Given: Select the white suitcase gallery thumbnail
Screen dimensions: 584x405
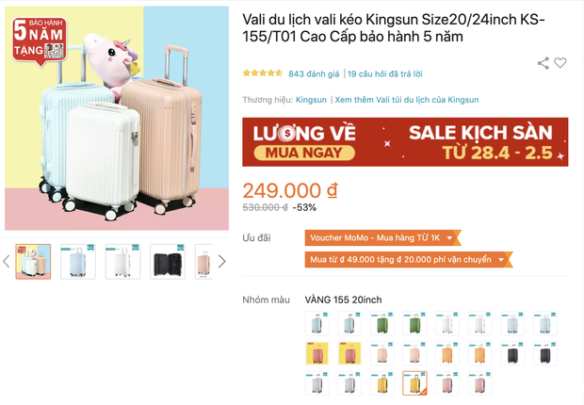Looking at the screenshot, I should pyautogui.click(x=122, y=262).
